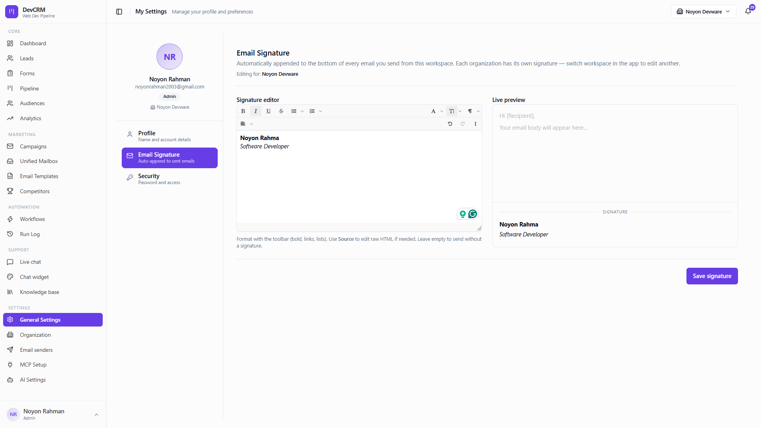Open Unified Mailbox in the sidebar
Viewport: 761px width, 428px height.
click(x=53, y=161)
